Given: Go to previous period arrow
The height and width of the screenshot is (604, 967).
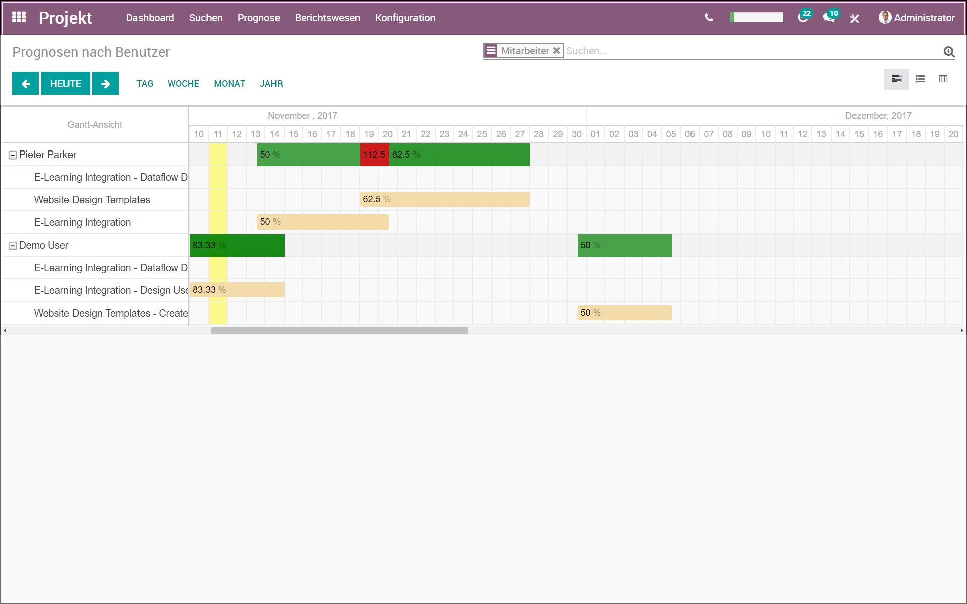Looking at the screenshot, I should click(25, 84).
